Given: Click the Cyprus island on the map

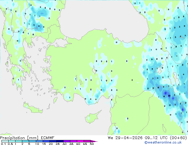Looking at the screenshot, I should [92, 118].
